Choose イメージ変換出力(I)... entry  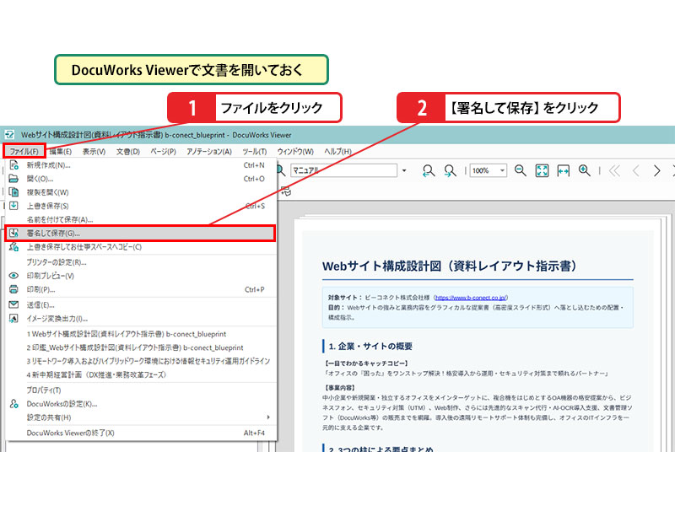(x=140, y=319)
